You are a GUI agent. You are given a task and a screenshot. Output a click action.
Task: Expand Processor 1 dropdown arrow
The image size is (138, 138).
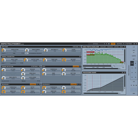[x=37, y=84]
